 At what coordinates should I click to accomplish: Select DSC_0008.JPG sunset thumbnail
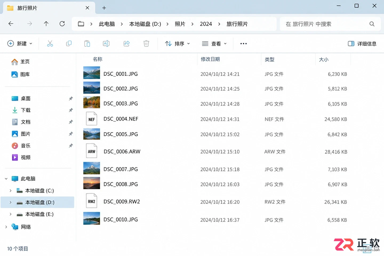point(91,183)
